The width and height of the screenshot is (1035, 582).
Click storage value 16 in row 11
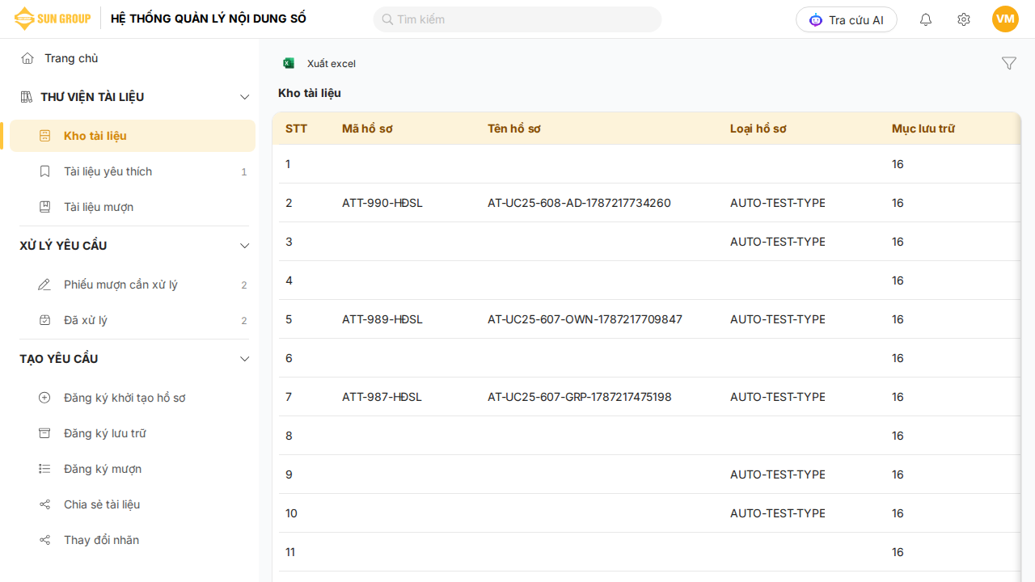point(898,552)
